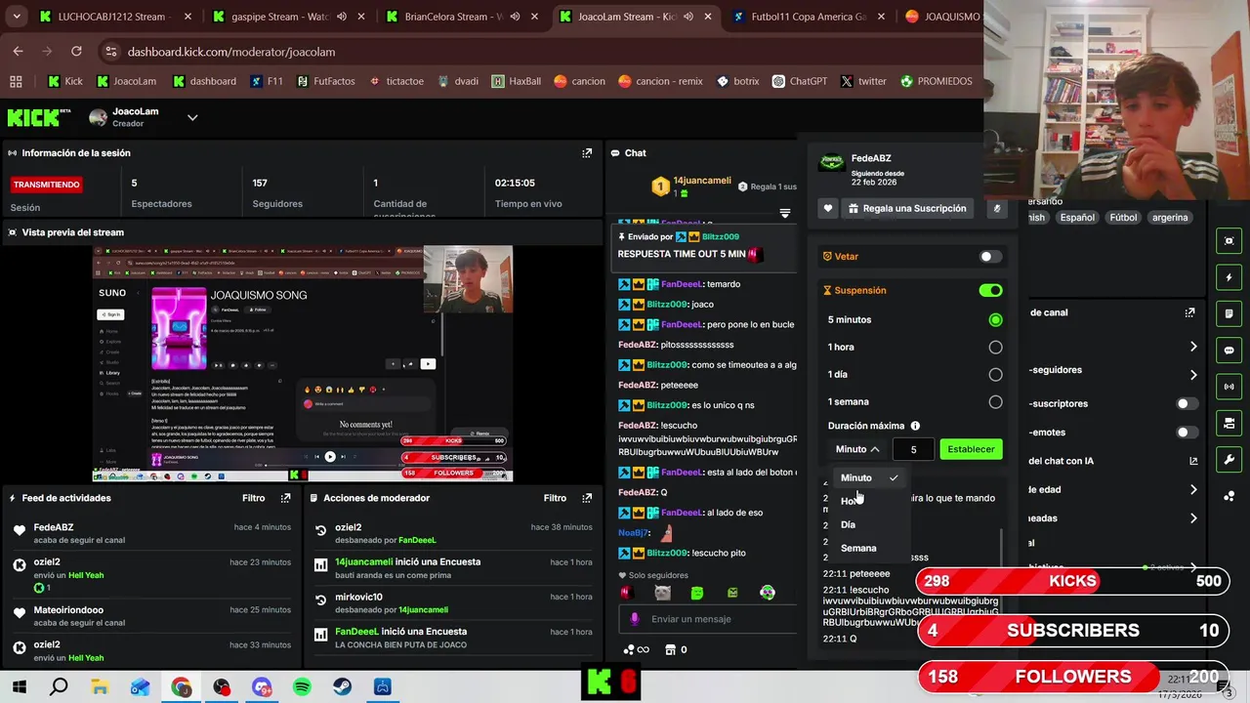This screenshot has width=1250, height=703.
Task: Open the ChatGPT bookmark
Action: (800, 81)
